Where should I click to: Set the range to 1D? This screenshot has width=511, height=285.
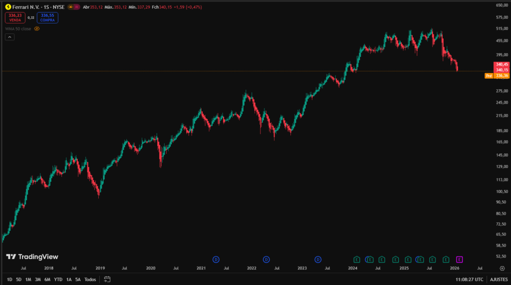tap(9, 280)
